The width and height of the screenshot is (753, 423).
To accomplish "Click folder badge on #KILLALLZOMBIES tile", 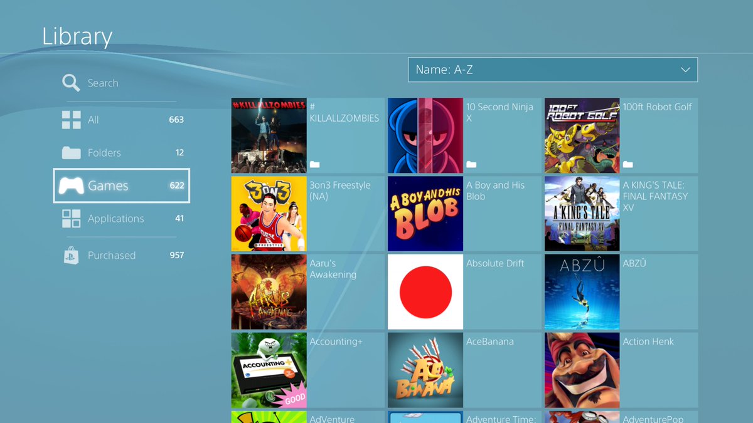I will (314, 165).
